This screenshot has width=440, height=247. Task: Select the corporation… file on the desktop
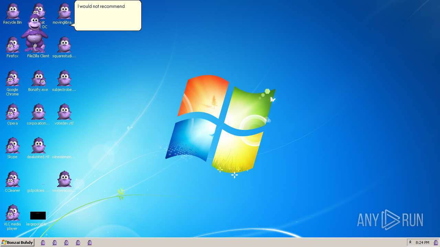(x=38, y=115)
